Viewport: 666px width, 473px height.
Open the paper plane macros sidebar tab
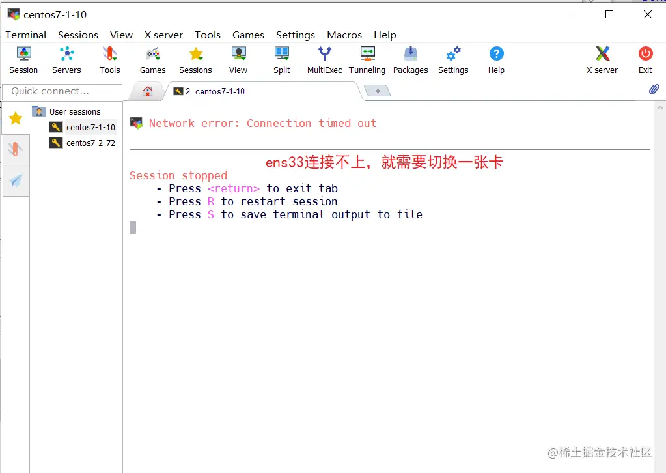tap(16, 180)
